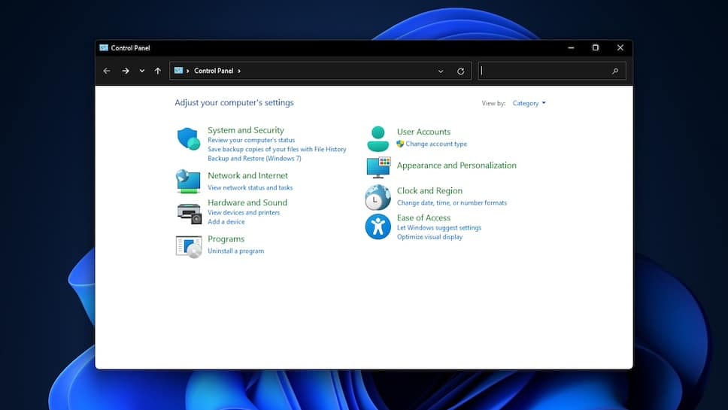Expand the address bar history dropdown
The height and width of the screenshot is (410, 728).
pyautogui.click(x=441, y=71)
